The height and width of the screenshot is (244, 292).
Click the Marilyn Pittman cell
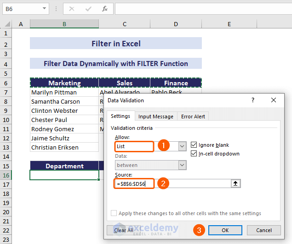tap(64, 92)
